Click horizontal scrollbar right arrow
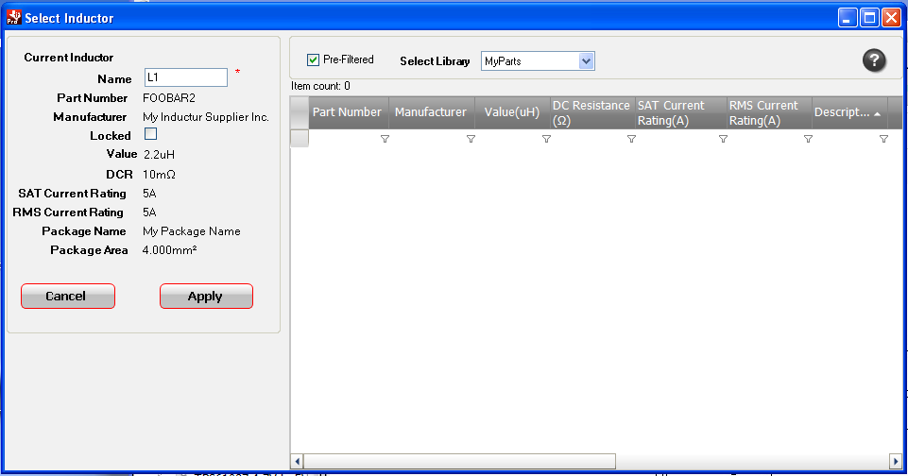Viewport: 908px width, 476px height. (x=896, y=462)
